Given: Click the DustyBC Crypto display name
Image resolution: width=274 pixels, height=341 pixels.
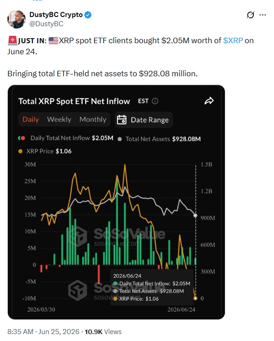Looking at the screenshot, I should [56, 15].
